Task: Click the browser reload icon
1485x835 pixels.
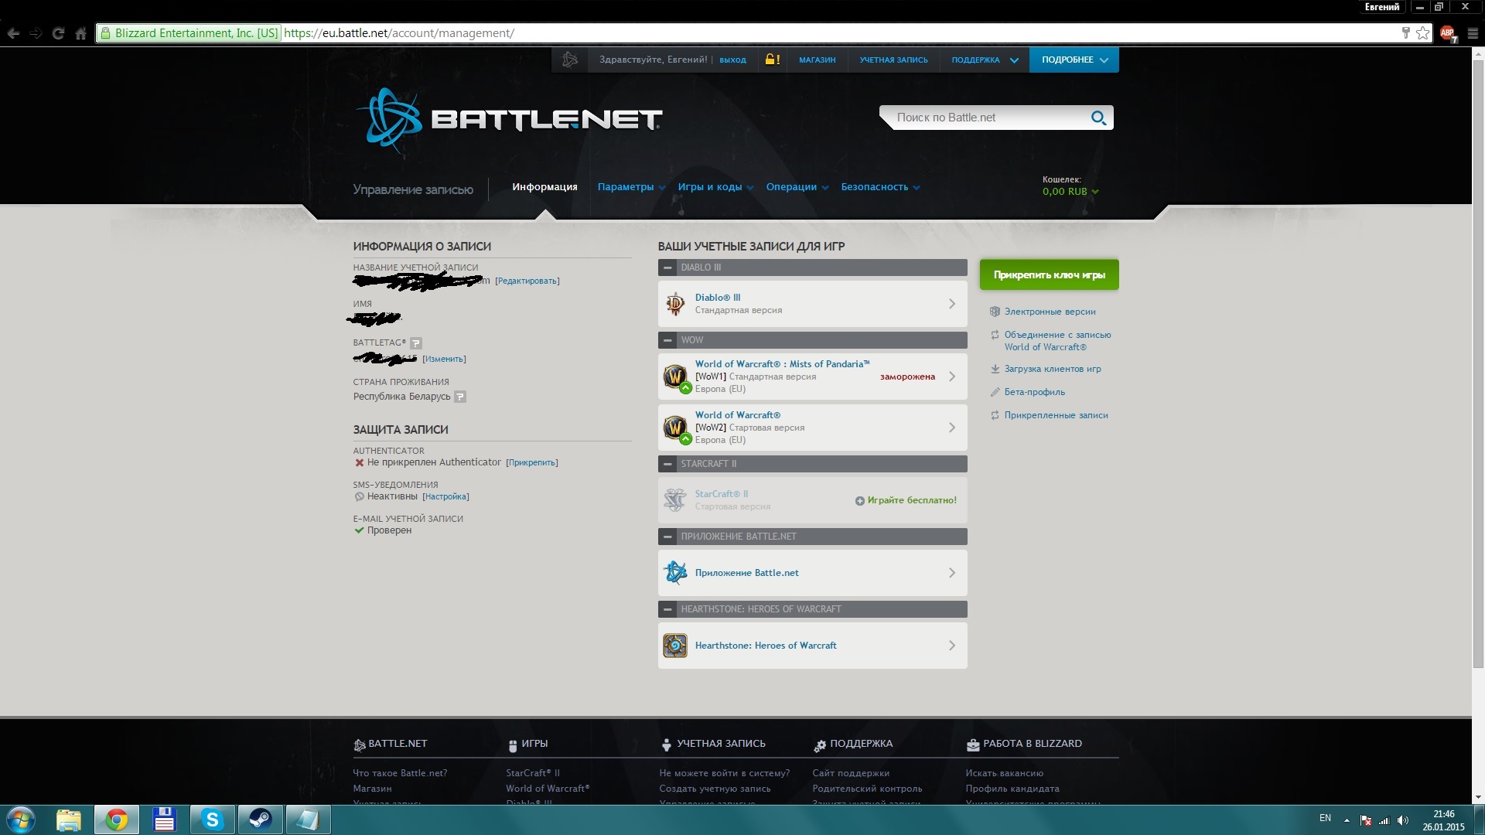Action: point(58,33)
